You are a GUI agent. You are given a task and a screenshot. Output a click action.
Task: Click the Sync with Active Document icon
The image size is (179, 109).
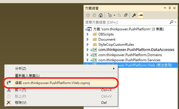[119, 15]
